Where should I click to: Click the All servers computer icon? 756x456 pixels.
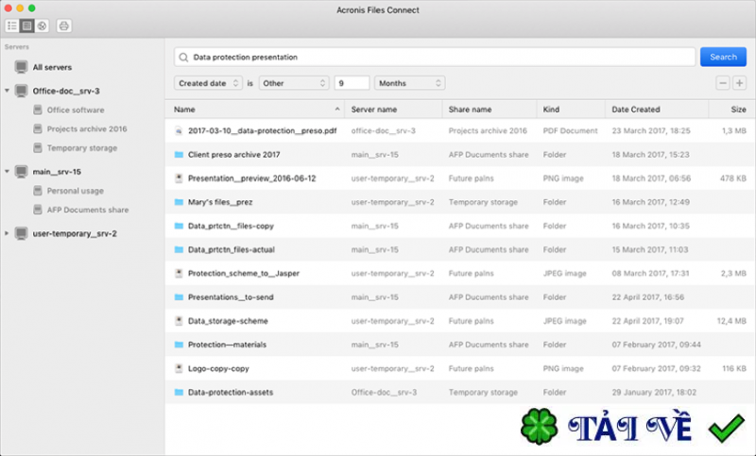click(21, 67)
